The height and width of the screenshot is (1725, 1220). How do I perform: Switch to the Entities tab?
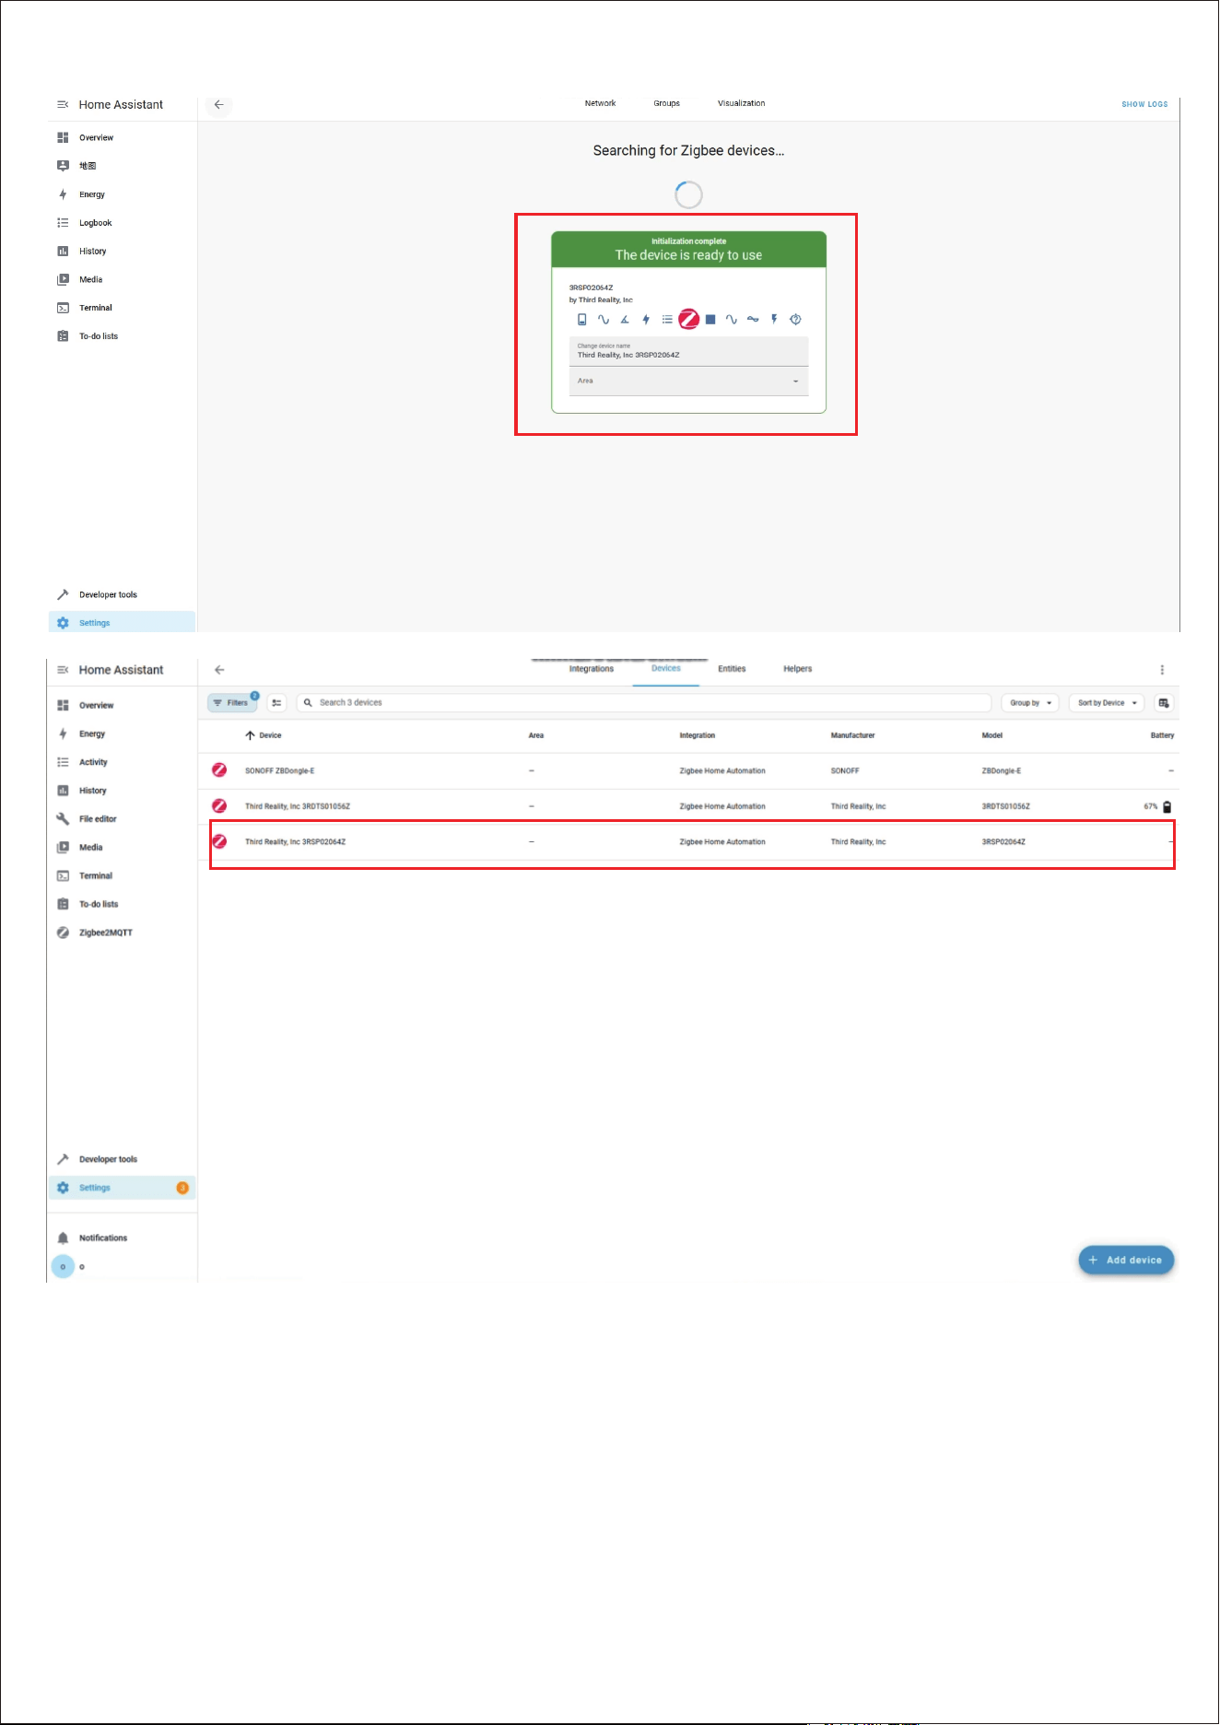[732, 669]
